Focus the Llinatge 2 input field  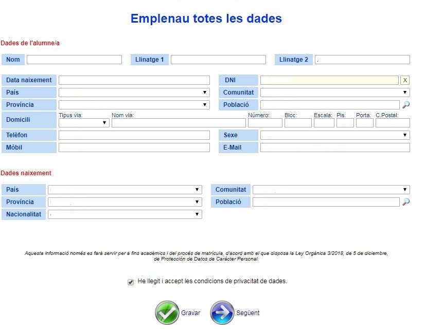pyautogui.click(x=362, y=60)
